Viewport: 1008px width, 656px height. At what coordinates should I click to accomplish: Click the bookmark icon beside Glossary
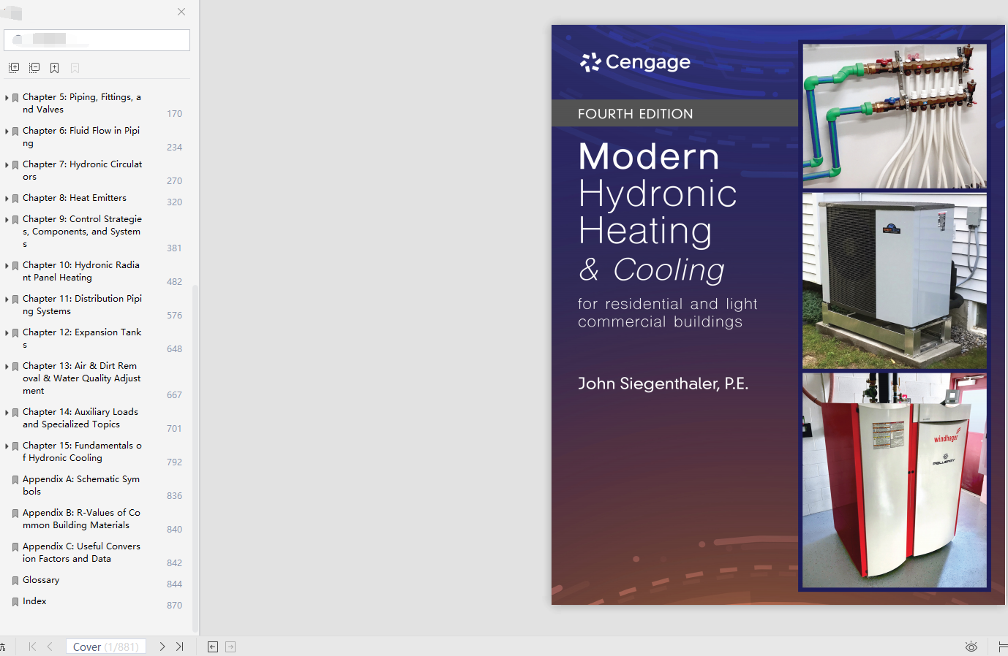15,581
